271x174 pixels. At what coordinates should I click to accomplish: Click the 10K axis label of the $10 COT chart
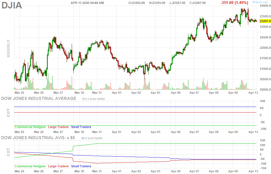(x=263, y=101)
